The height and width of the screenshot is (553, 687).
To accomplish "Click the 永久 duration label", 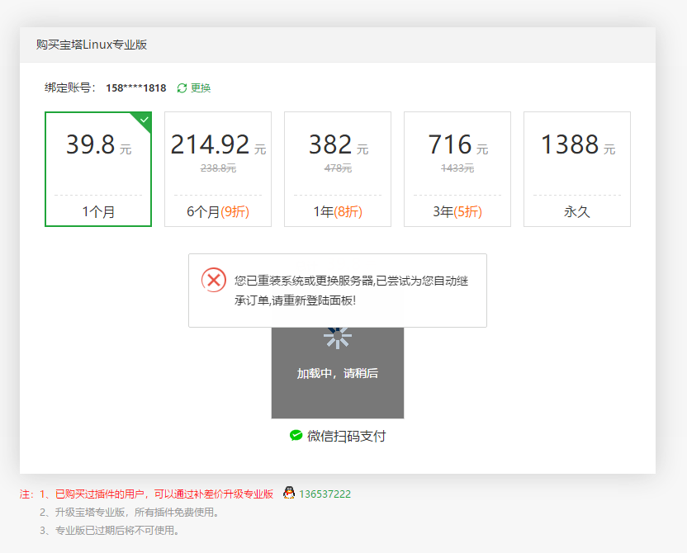I will [577, 212].
